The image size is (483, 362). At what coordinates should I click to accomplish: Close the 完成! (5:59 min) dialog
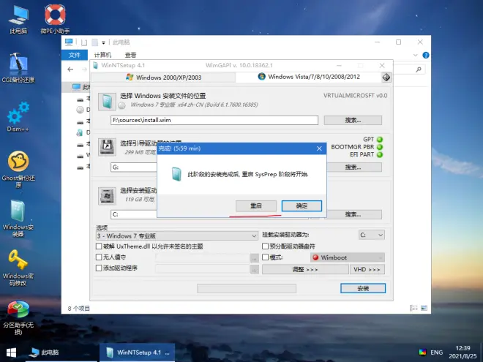tap(319, 148)
